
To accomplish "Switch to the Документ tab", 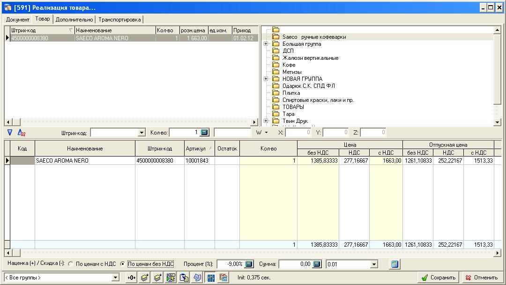I will [x=18, y=20].
